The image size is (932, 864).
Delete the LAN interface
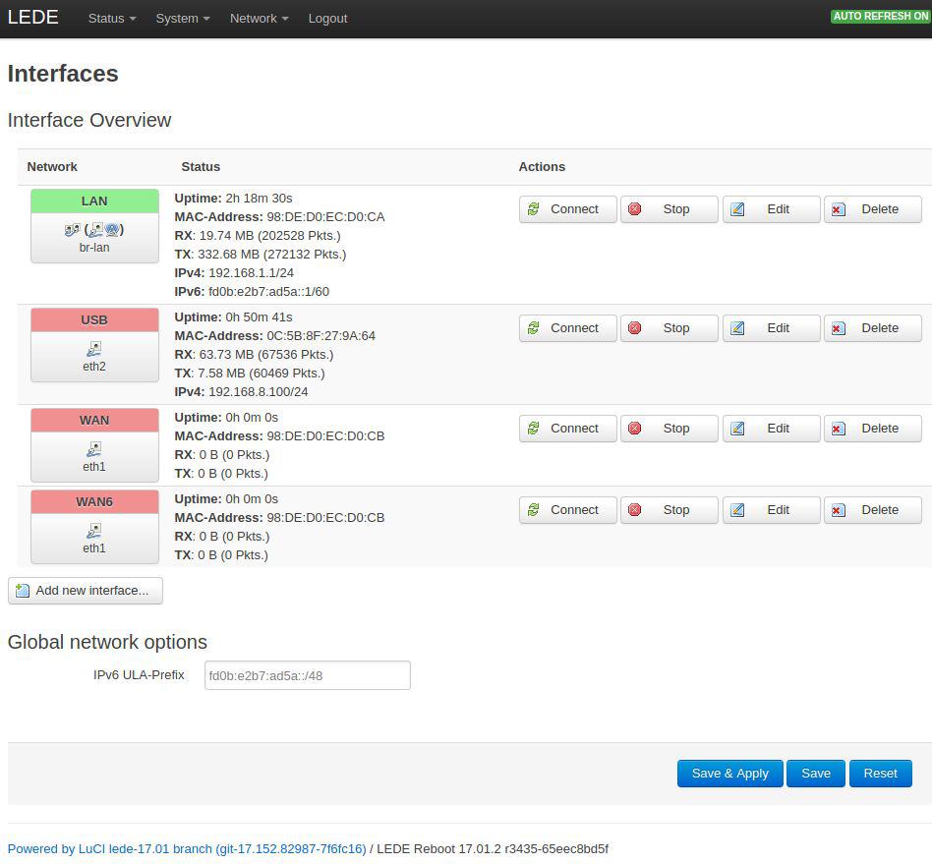pyautogui.click(x=873, y=209)
